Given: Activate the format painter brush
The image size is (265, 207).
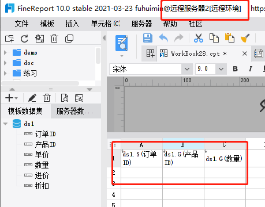Looking at the screenshot, I should [x=245, y=38].
